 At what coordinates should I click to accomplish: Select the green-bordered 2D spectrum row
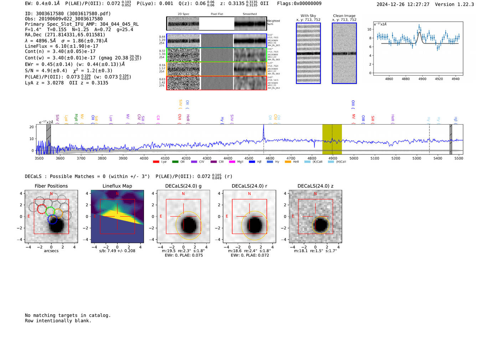pyautogui.click(x=217, y=55)
